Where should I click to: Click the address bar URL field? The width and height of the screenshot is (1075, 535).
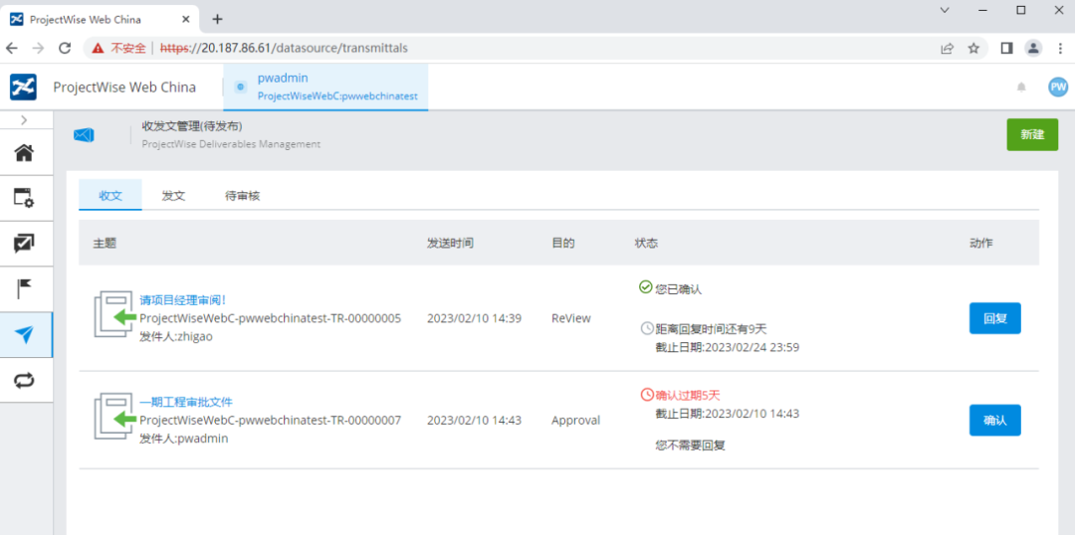click(535, 48)
